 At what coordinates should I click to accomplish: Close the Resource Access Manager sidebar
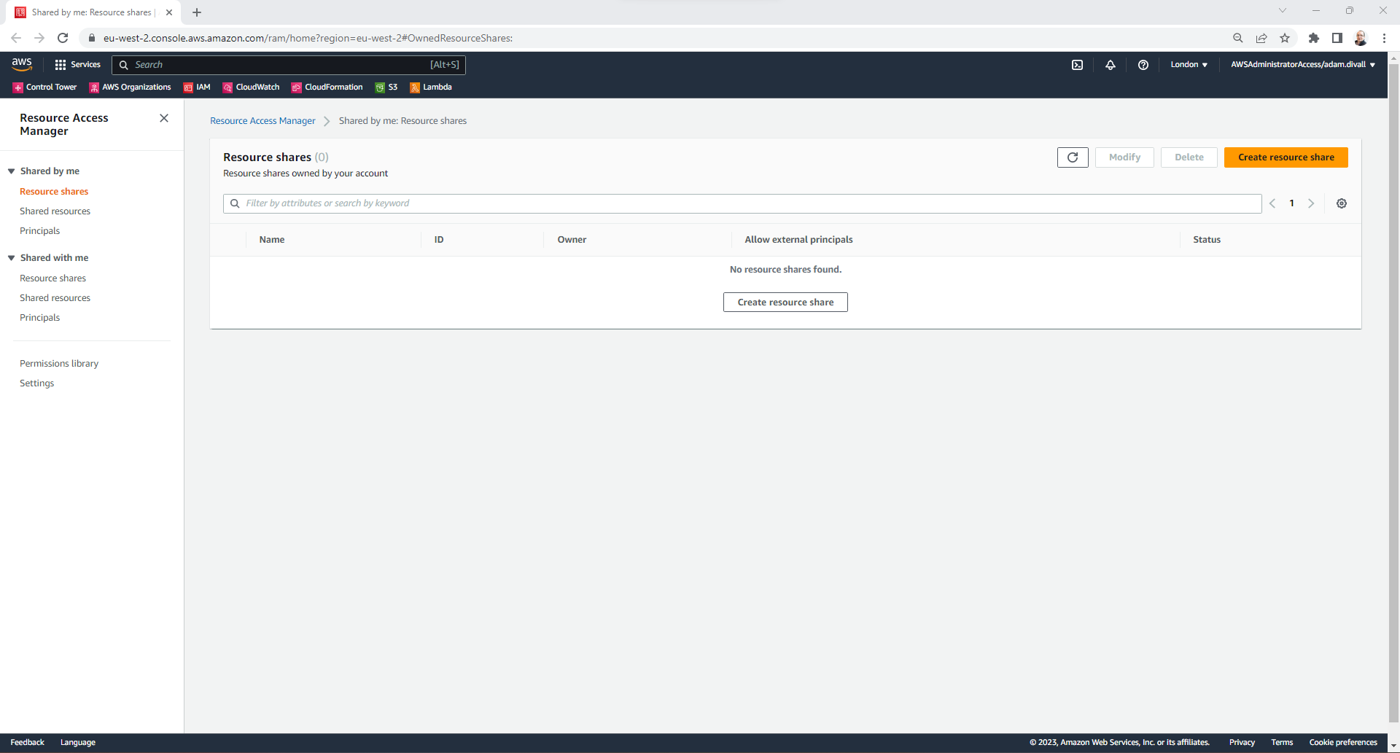tap(164, 118)
